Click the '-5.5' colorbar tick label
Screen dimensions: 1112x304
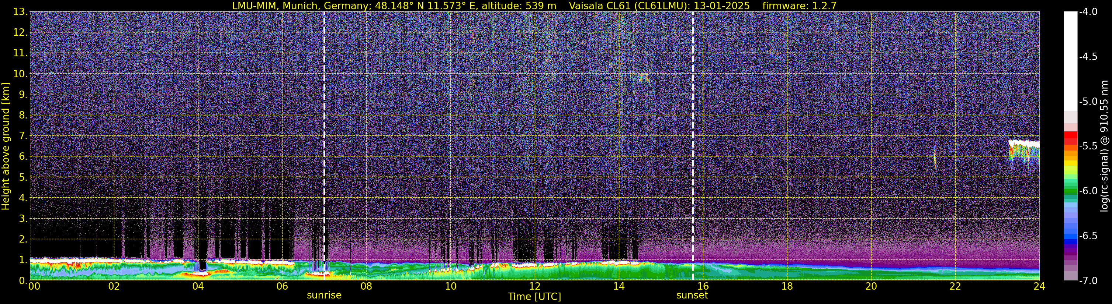click(x=1088, y=146)
